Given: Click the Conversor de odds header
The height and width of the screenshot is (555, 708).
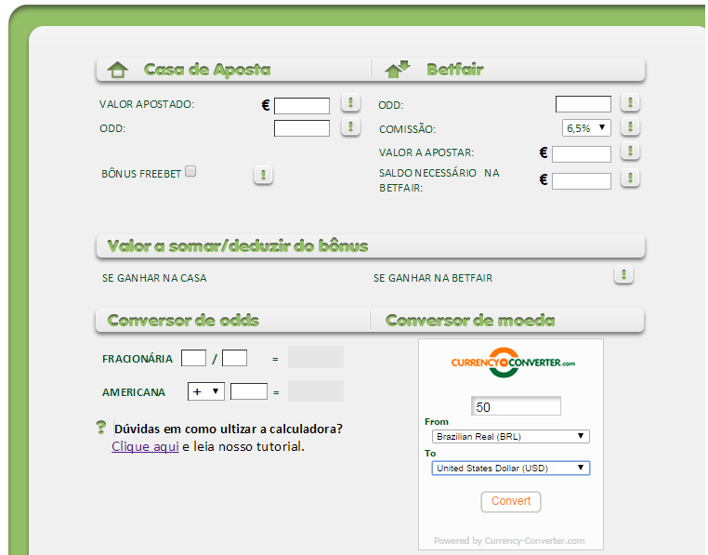Looking at the screenshot, I should pyautogui.click(x=183, y=321).
